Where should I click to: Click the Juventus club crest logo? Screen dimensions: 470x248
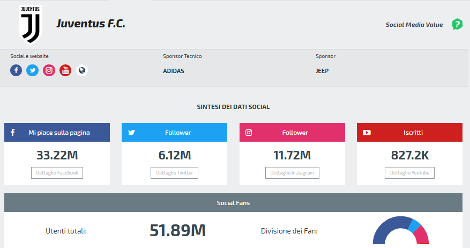tap(30, 24)
